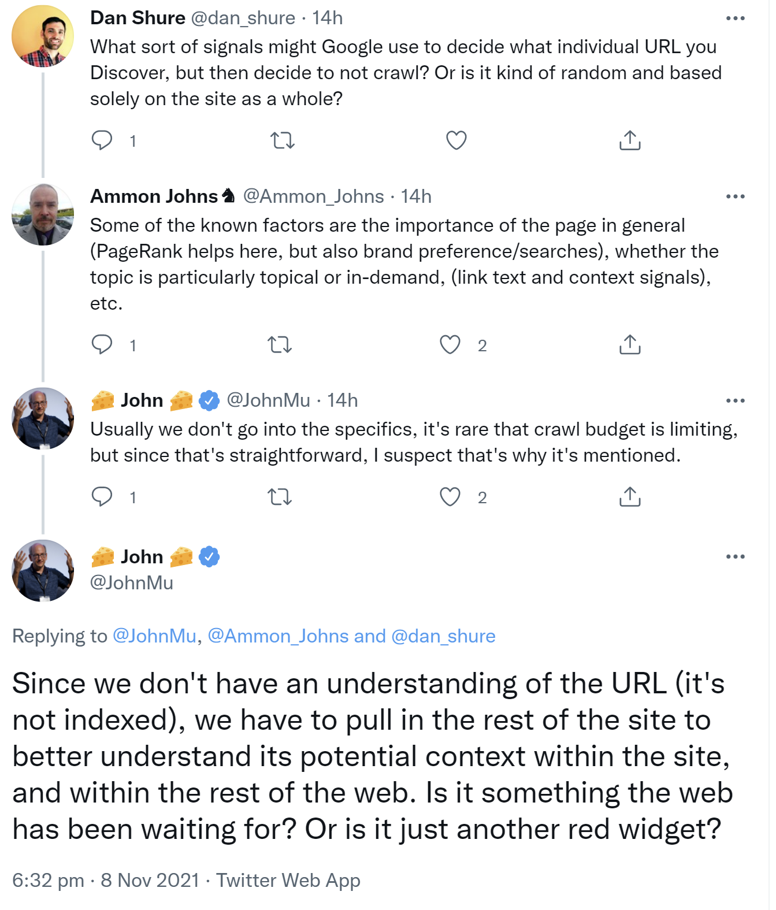Open Dan Shure's profile picture

[43, 36]
